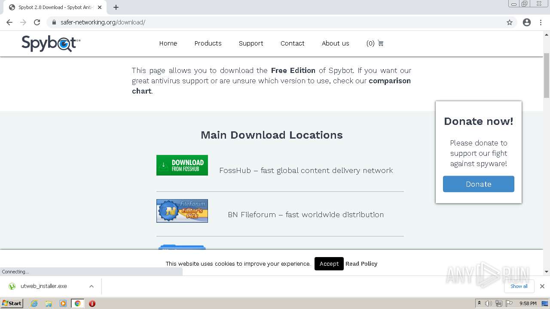Click the Show desktop button
This screenshot has width=550, height=309.
point(545,303)
